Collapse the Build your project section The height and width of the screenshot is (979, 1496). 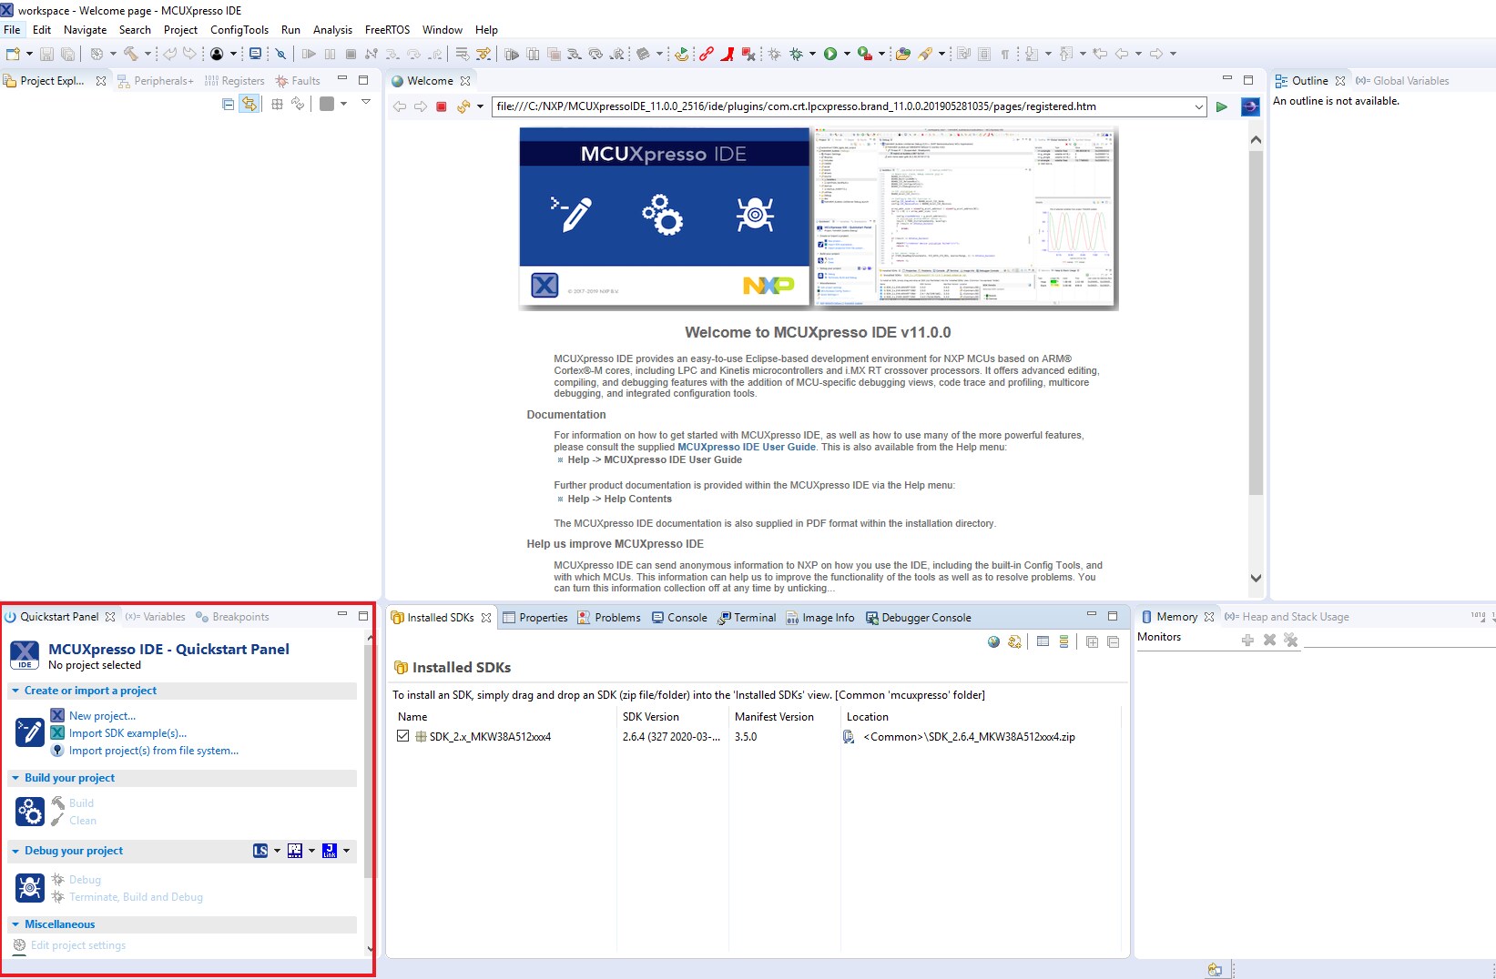15,778
